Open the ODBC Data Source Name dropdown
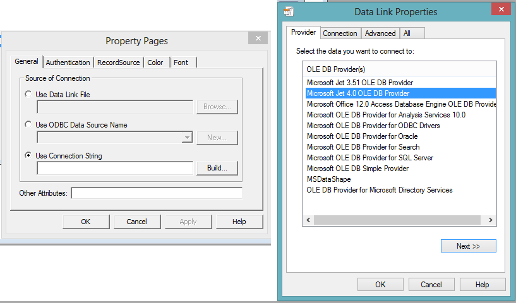516x303 pixels. click(187, 137)
